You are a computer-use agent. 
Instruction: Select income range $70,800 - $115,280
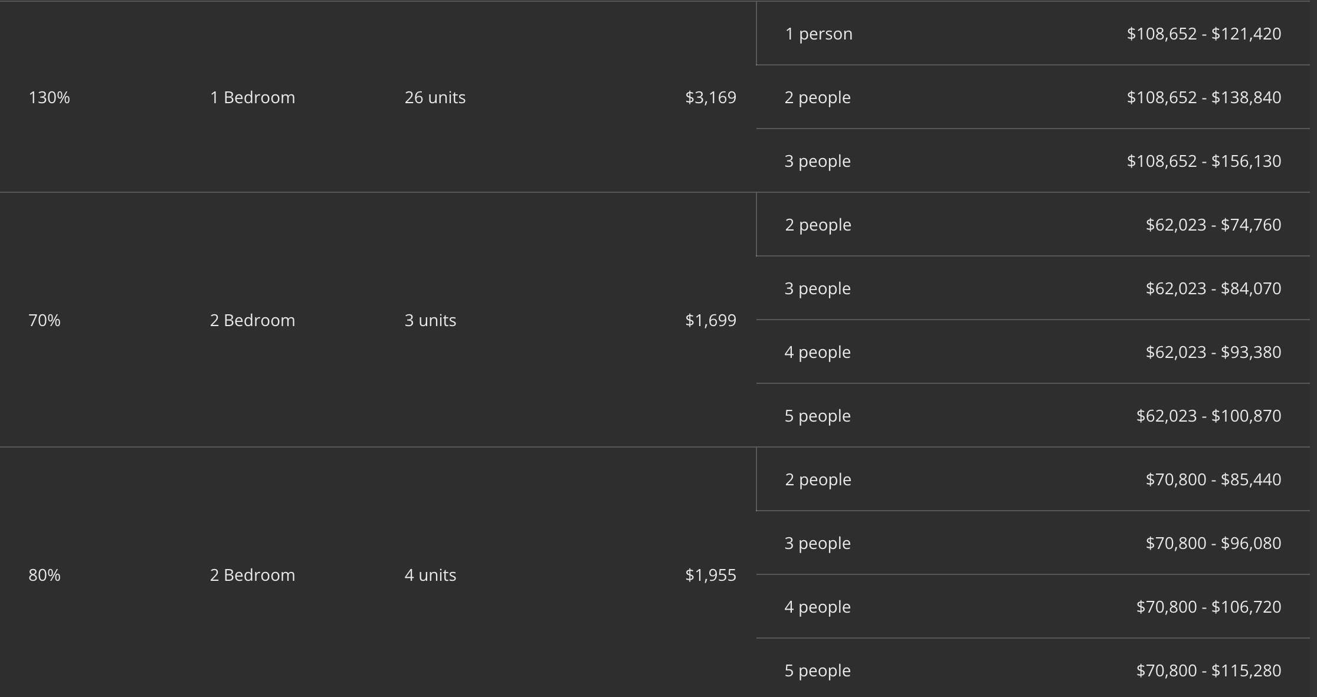[x=1208, y=670]
